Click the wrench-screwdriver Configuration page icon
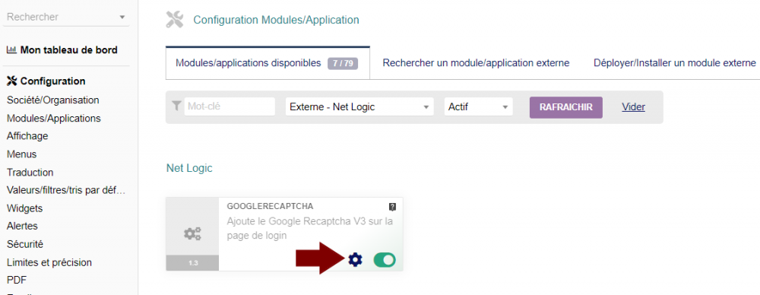 tap(175, 20)
